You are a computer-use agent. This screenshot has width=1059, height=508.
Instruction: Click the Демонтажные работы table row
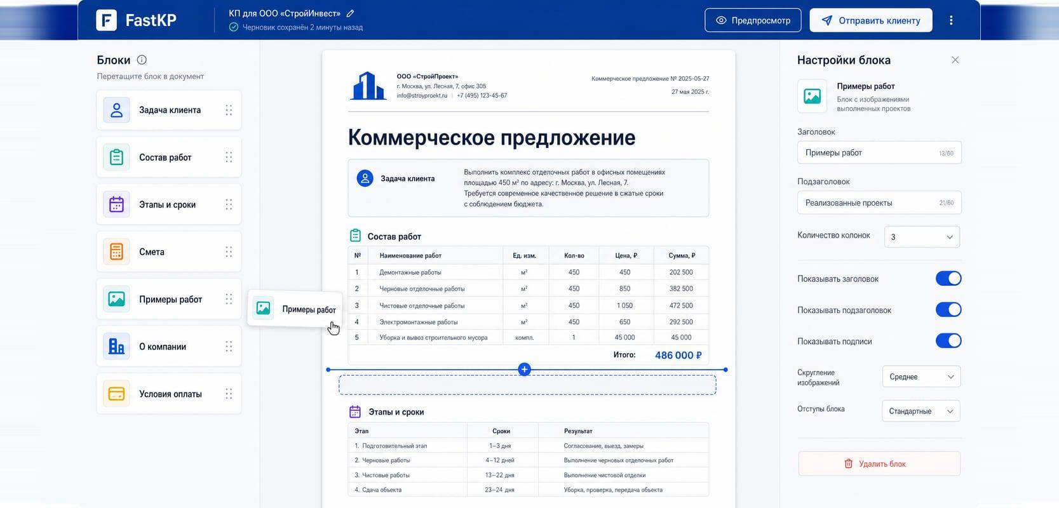click(x=529, y=272)
